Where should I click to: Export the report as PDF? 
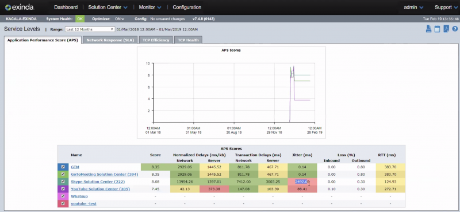click(446, 29)
